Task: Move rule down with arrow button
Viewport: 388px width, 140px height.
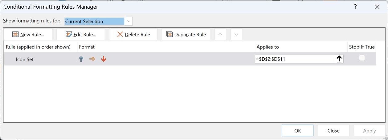Action: [236, 34]
